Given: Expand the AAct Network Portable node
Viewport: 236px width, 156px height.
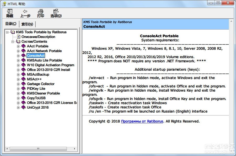Looking at the screenshot, I should coord(18,51).
